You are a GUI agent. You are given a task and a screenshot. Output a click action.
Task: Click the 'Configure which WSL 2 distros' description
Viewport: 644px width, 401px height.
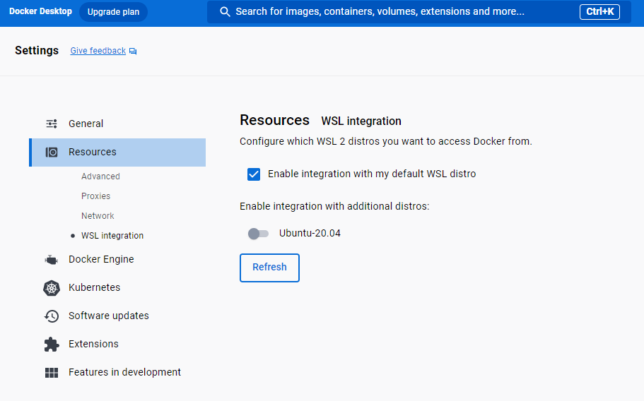pyautogui.click(x=386, y=141)
